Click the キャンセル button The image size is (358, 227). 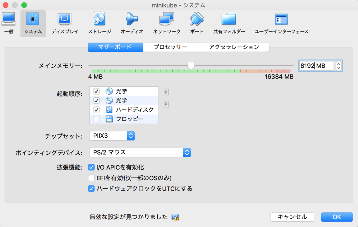pyautogui.click(x=292, y=217)
